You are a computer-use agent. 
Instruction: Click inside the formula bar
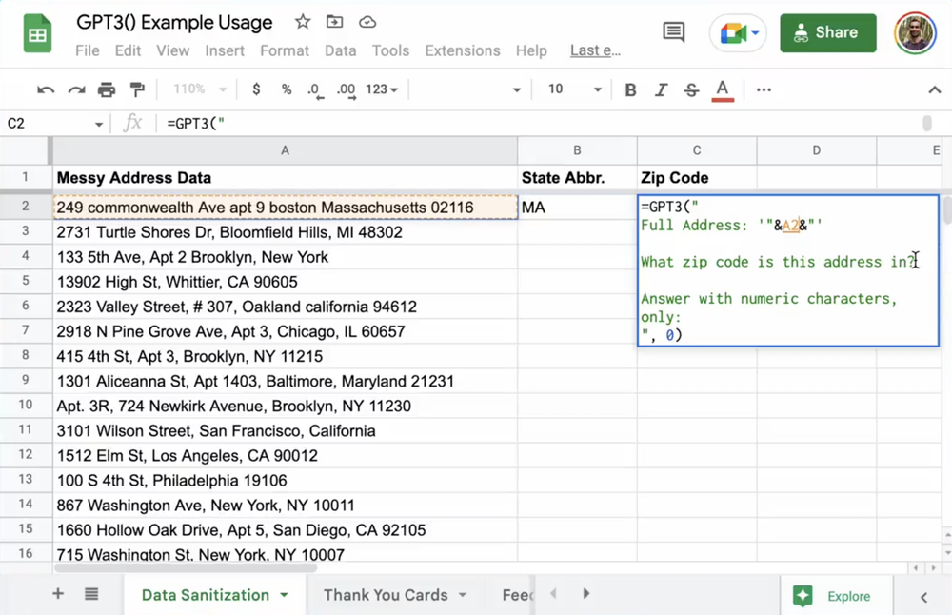(x=541, y=124)
